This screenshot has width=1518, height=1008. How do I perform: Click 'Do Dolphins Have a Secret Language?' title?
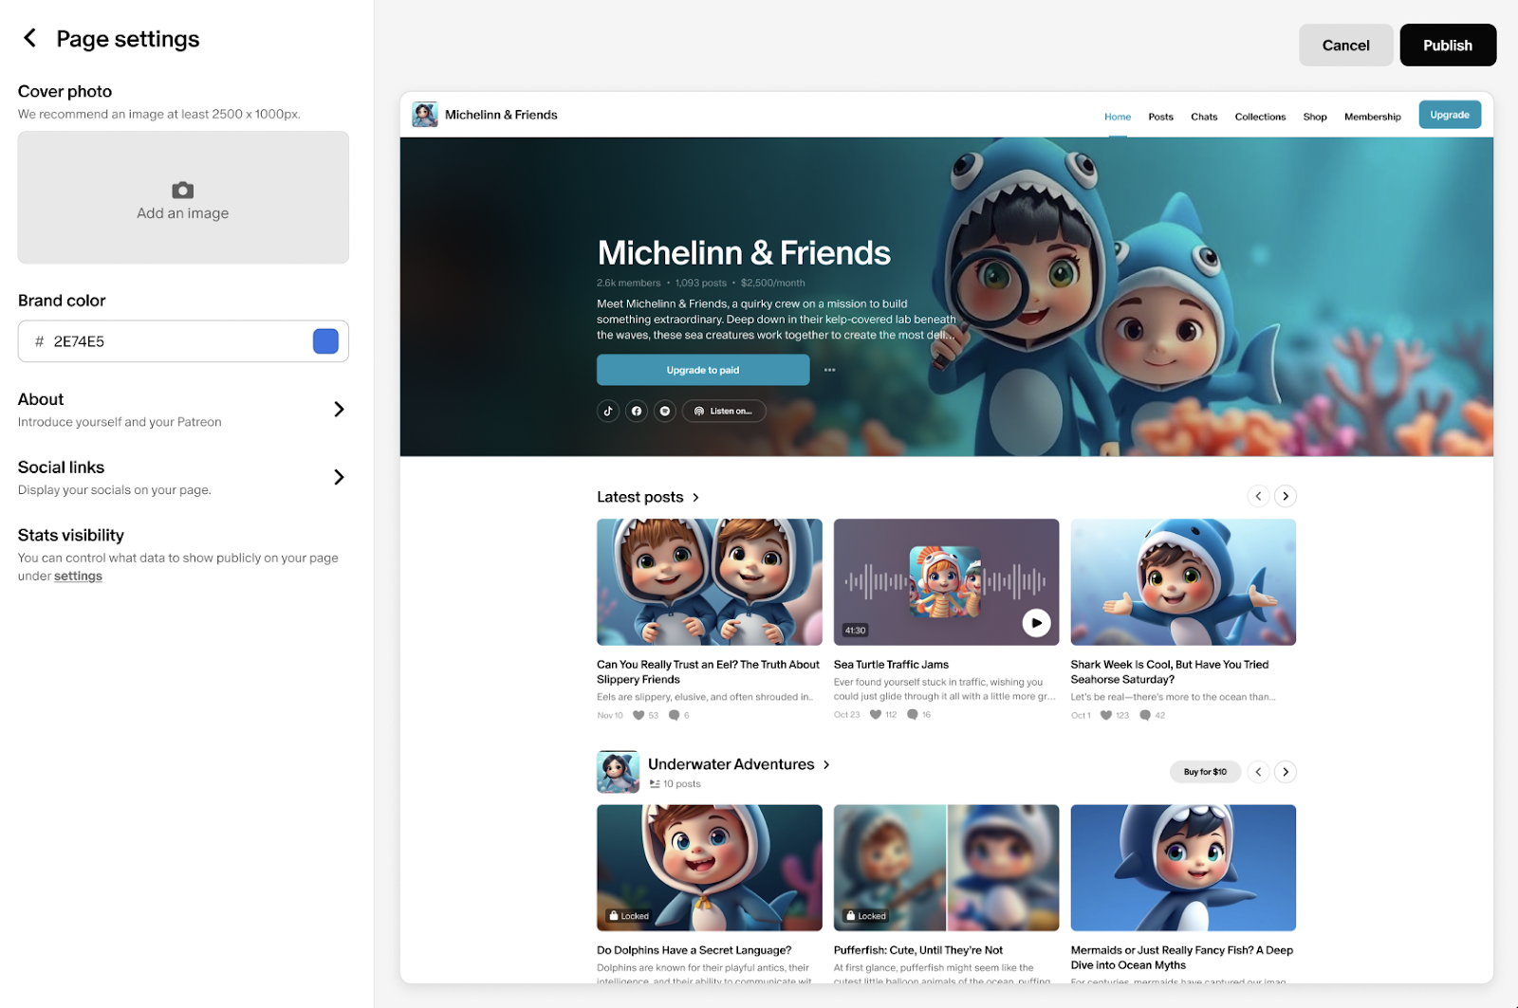pos(694,950)
